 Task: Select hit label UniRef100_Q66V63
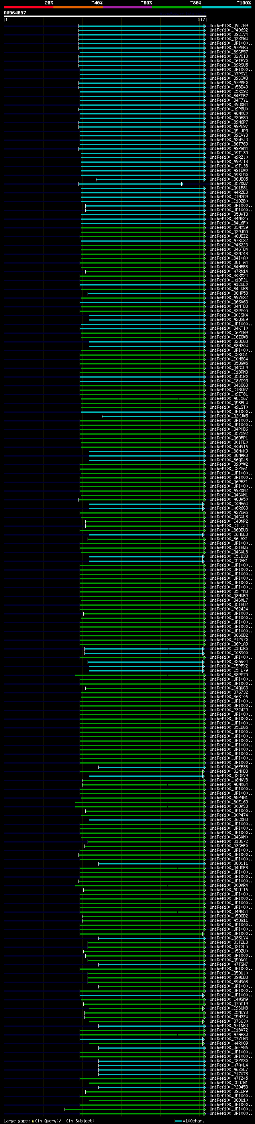(229, 302)
